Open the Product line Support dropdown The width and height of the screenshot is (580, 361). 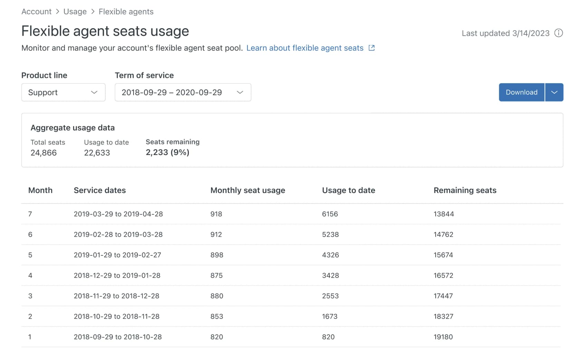click(x=63, y=92)
